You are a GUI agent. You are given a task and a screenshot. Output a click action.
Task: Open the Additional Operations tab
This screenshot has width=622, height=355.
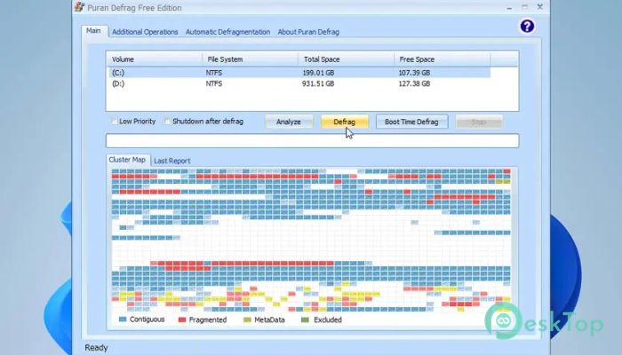click(145, 32)
